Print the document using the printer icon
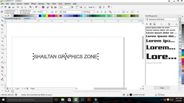184x103 pixels. click(13, 7)
